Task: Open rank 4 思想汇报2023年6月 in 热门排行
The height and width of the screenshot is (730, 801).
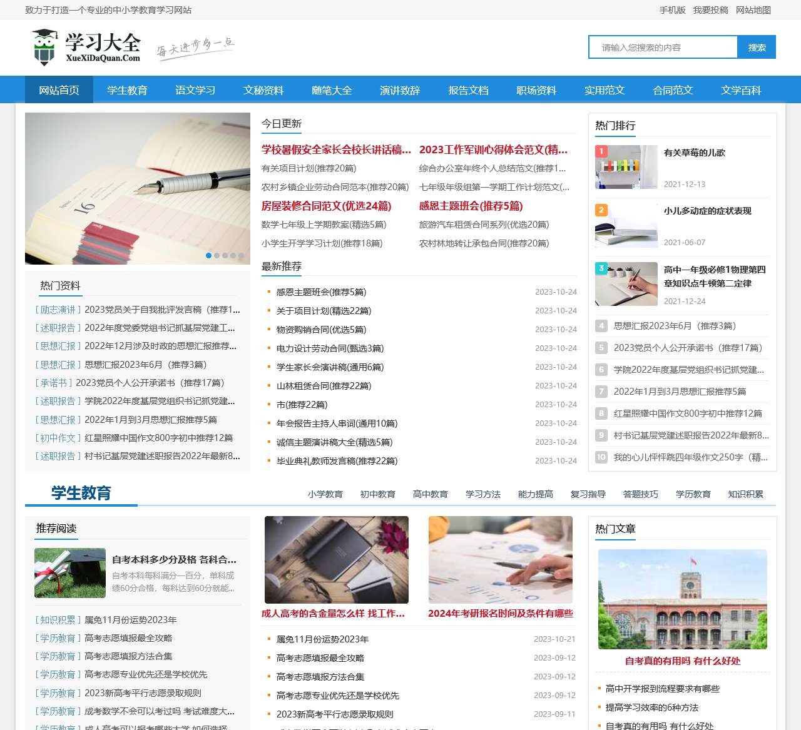Action: 675,326
